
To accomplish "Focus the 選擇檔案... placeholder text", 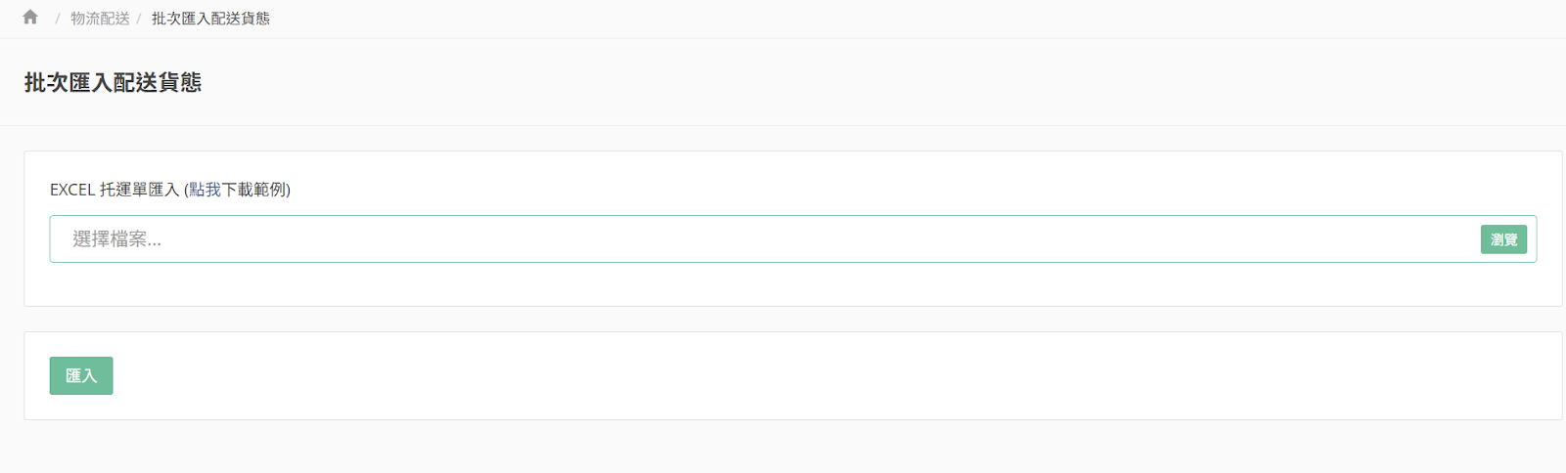I will click(x=116, y=239).
